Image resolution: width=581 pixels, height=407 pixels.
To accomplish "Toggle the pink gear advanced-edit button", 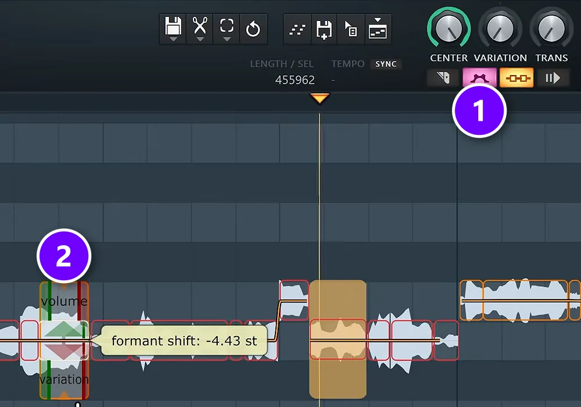I will coord(479,78).
